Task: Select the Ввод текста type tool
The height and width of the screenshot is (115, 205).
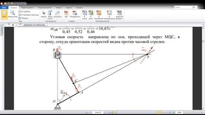Action: click(x=50, y=15)
